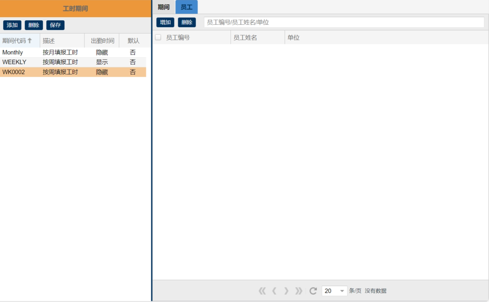Image resolution: width=489 pixels, height=302 pixels.
Task: Go to first page using double-left arrow
Action: coord(262,291)
